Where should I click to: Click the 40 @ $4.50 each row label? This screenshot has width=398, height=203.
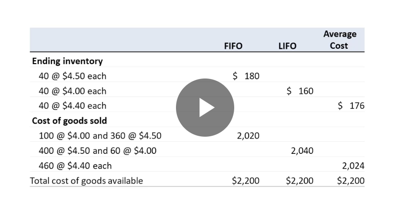72,76
